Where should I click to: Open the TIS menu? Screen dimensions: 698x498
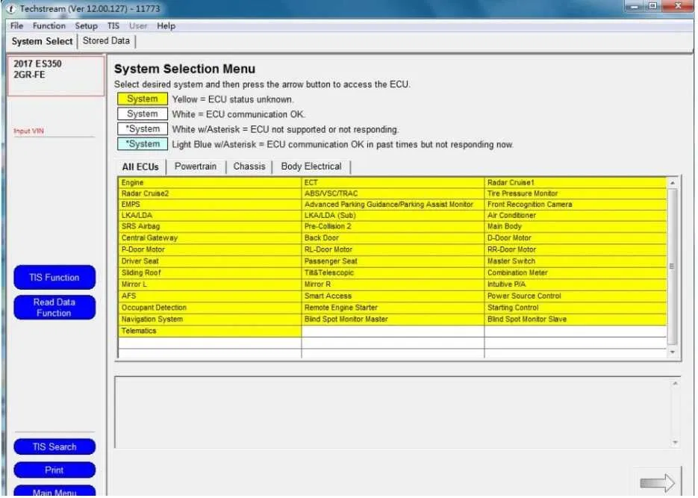click(113, 25)
